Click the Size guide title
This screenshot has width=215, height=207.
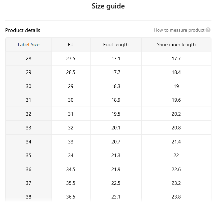click(108, 6)
